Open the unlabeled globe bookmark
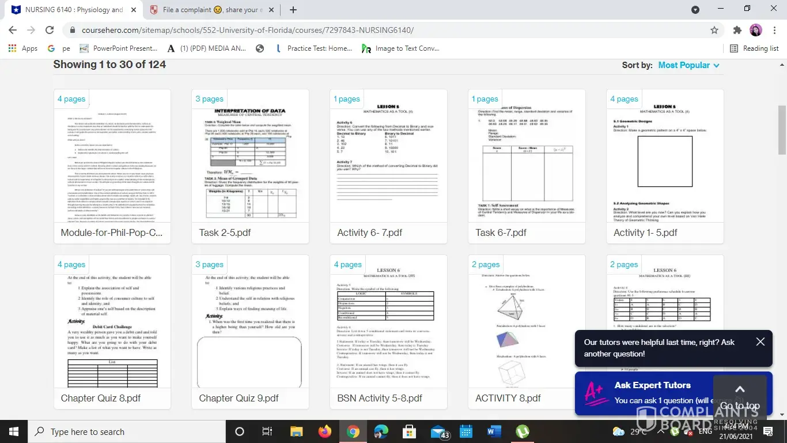 (260, 48)
